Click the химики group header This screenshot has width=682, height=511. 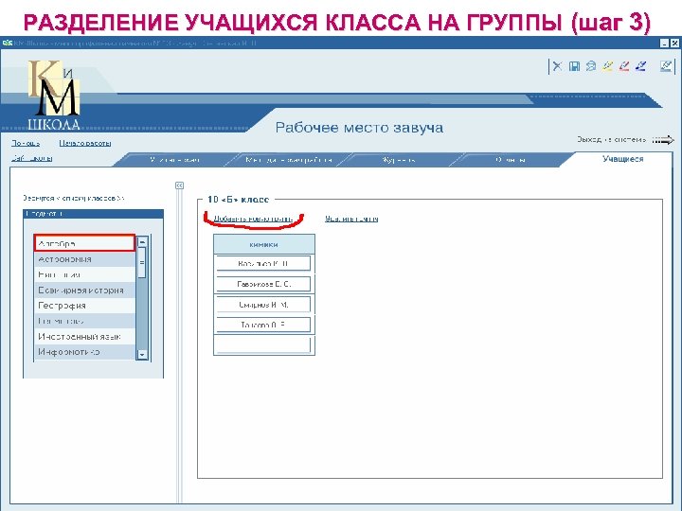click(x=263, y=245)
